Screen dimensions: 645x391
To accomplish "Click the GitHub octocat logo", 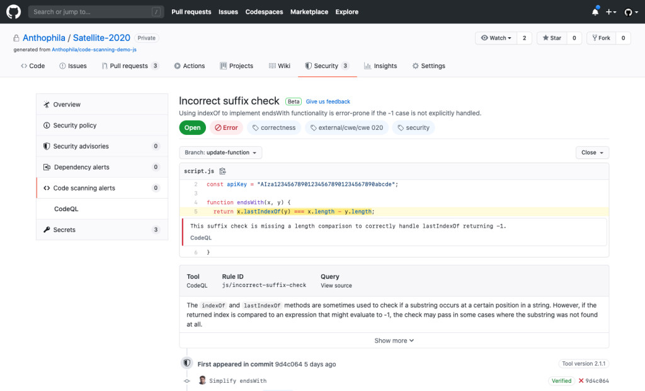I will click(x=13, y=11).
